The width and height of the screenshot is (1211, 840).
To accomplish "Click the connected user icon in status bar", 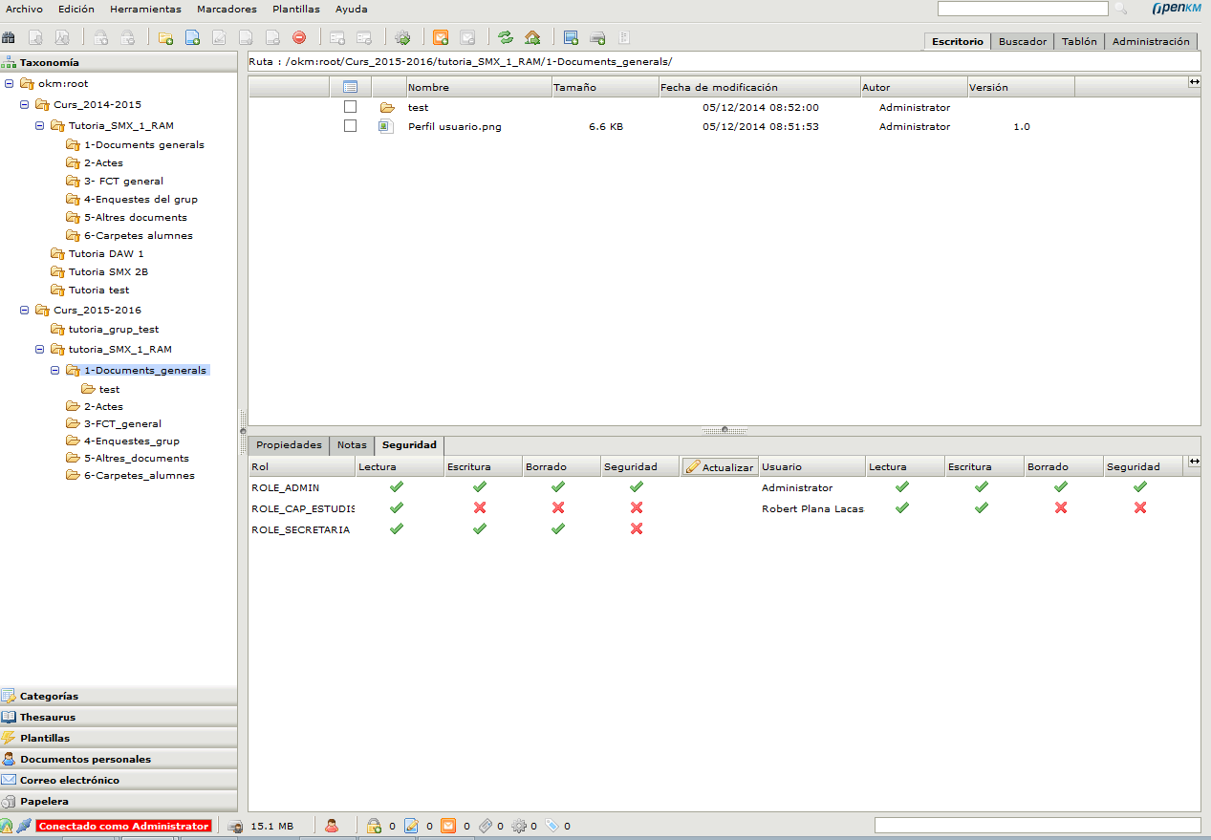I will (x=332, y=826).
